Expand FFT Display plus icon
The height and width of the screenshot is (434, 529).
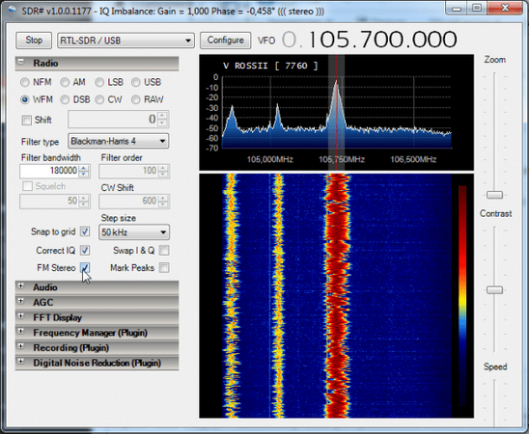(21, 316)
